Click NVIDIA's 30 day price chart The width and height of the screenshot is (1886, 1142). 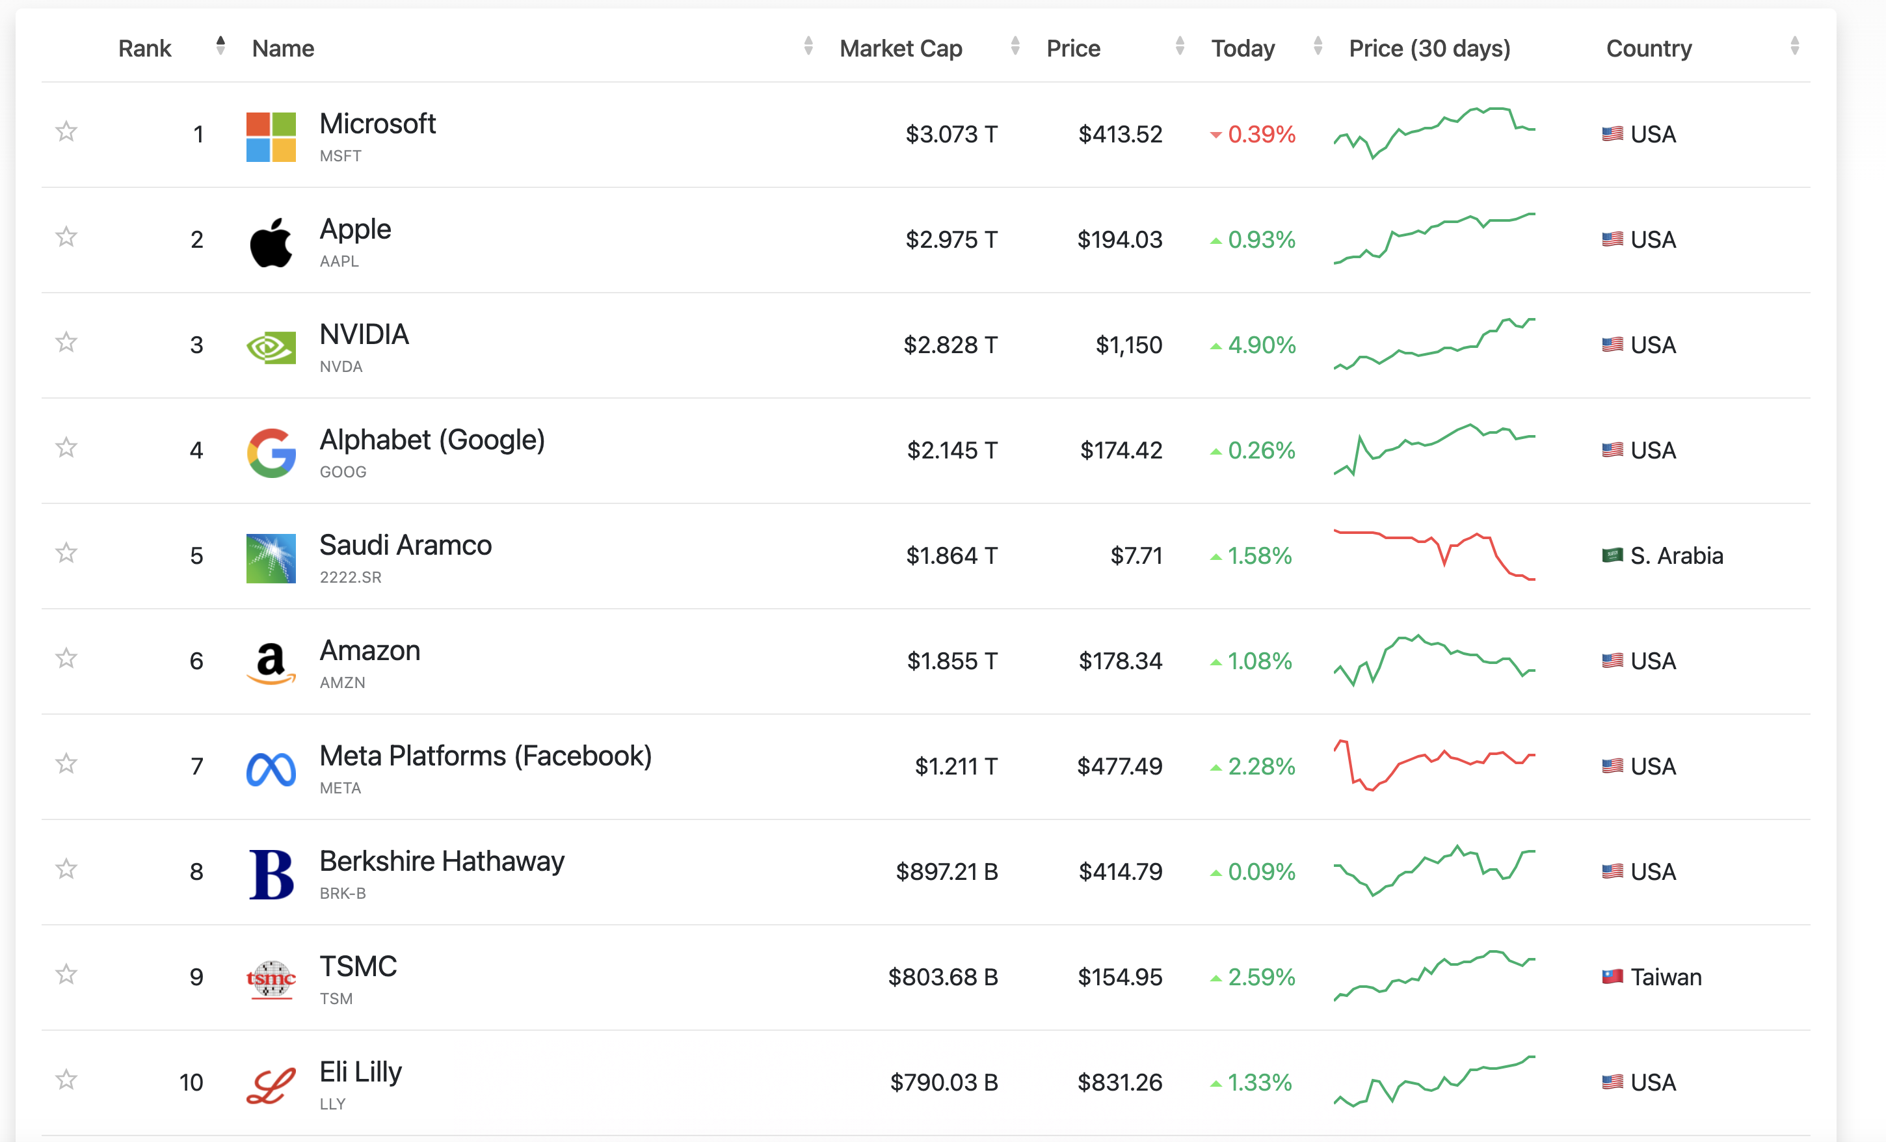click(x=1435, y=345)
